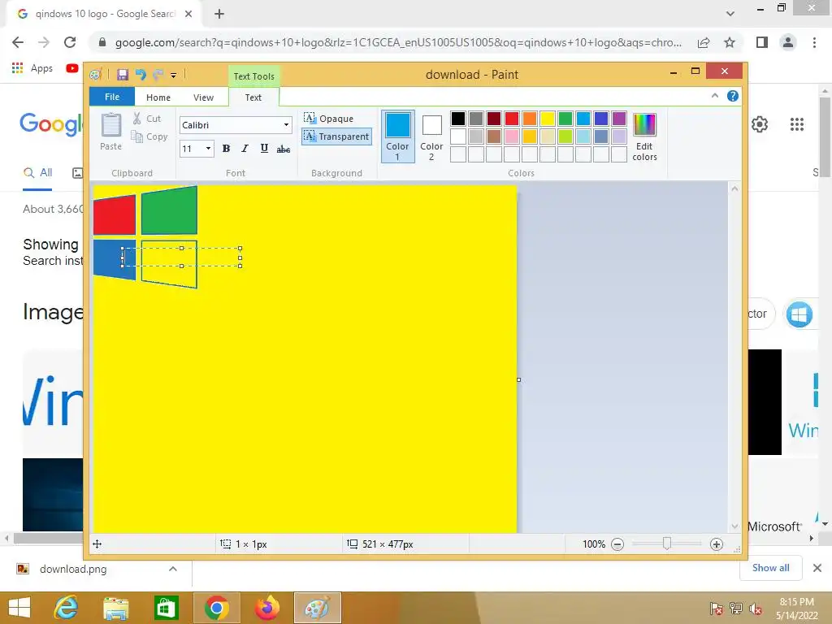Pick the red color swatch

pyautogui.click(x=512, y=119)
